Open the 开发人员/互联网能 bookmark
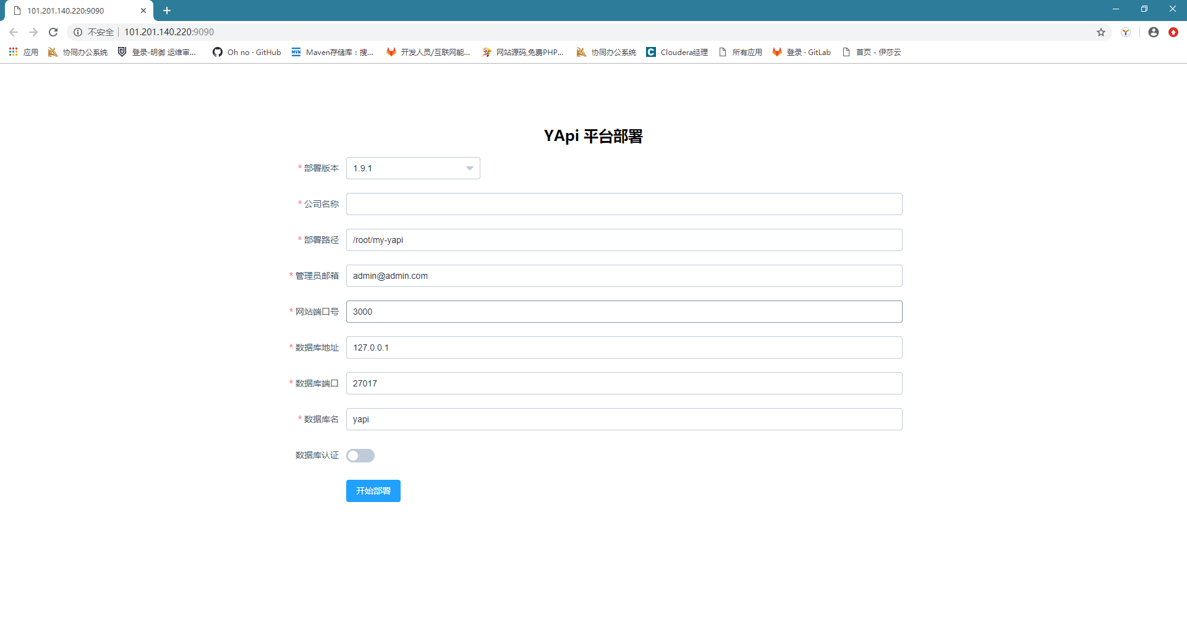Image resolution: width=1187 pixels, height=643 pixels. [428, 52]
